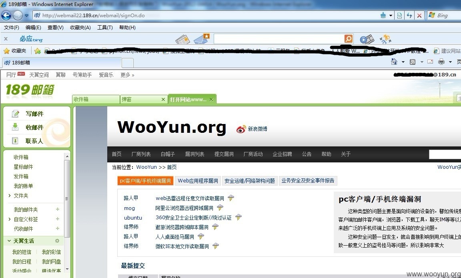Click the 爱音乐 link
Image resolution: width=461 pixels, height=278 pixels.
click(106, 75)
